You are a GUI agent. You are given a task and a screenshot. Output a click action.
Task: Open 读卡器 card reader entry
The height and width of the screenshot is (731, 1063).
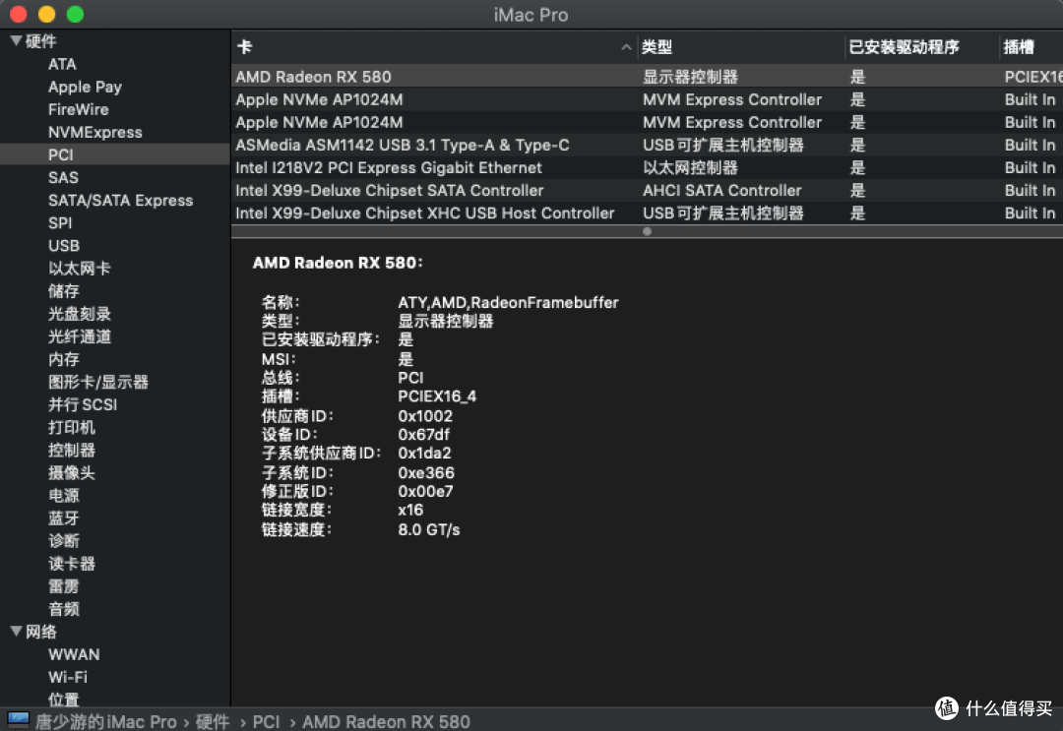click(x=72, y=564)
